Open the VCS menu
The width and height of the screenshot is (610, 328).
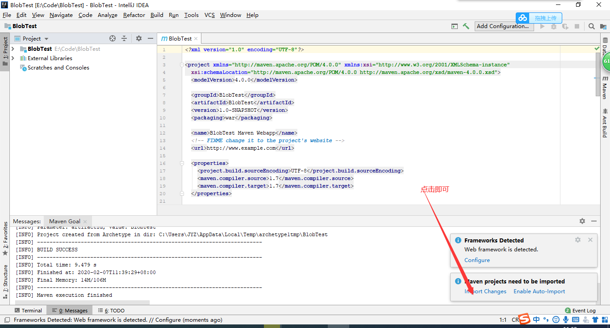[209, 15]
